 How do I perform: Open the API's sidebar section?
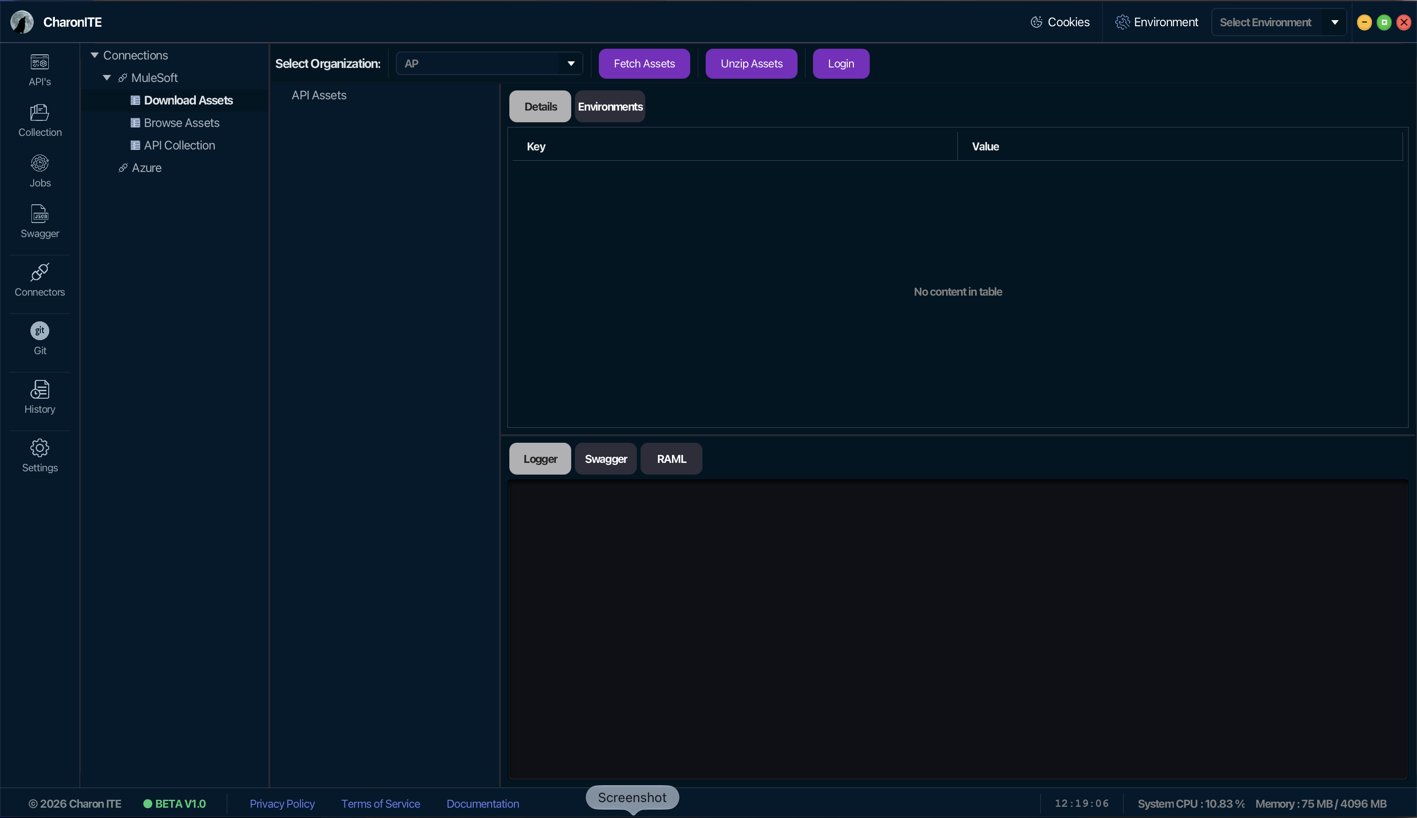coord(39,70)
